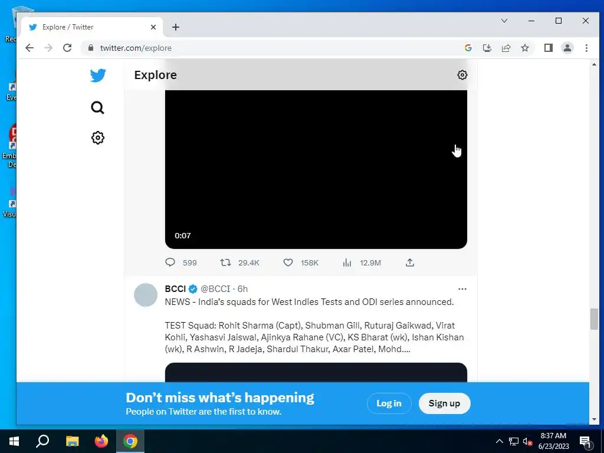Image resolution: width=604 pixels, height=453 pixels.
Task: Click the Log in button
Action: point(389,403)
